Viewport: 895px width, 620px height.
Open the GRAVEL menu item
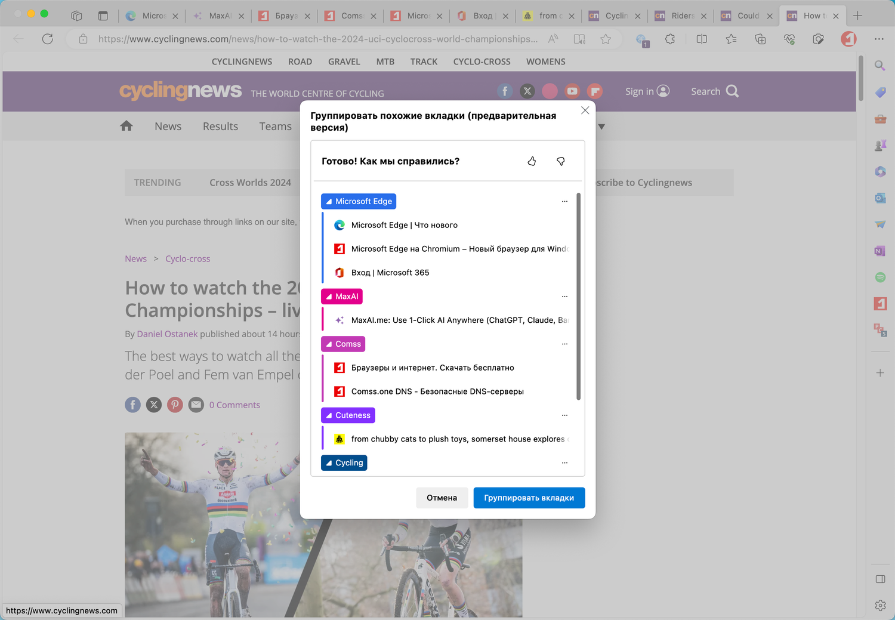point(344,61)
